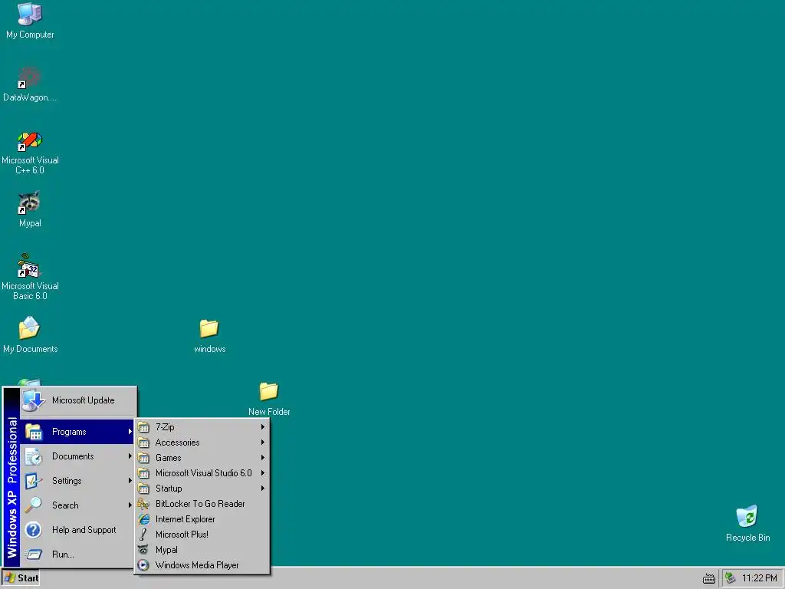Click the Programs folder icon in Start menu
The width and height of the screenshot is (785, 589).
[34, 432]
